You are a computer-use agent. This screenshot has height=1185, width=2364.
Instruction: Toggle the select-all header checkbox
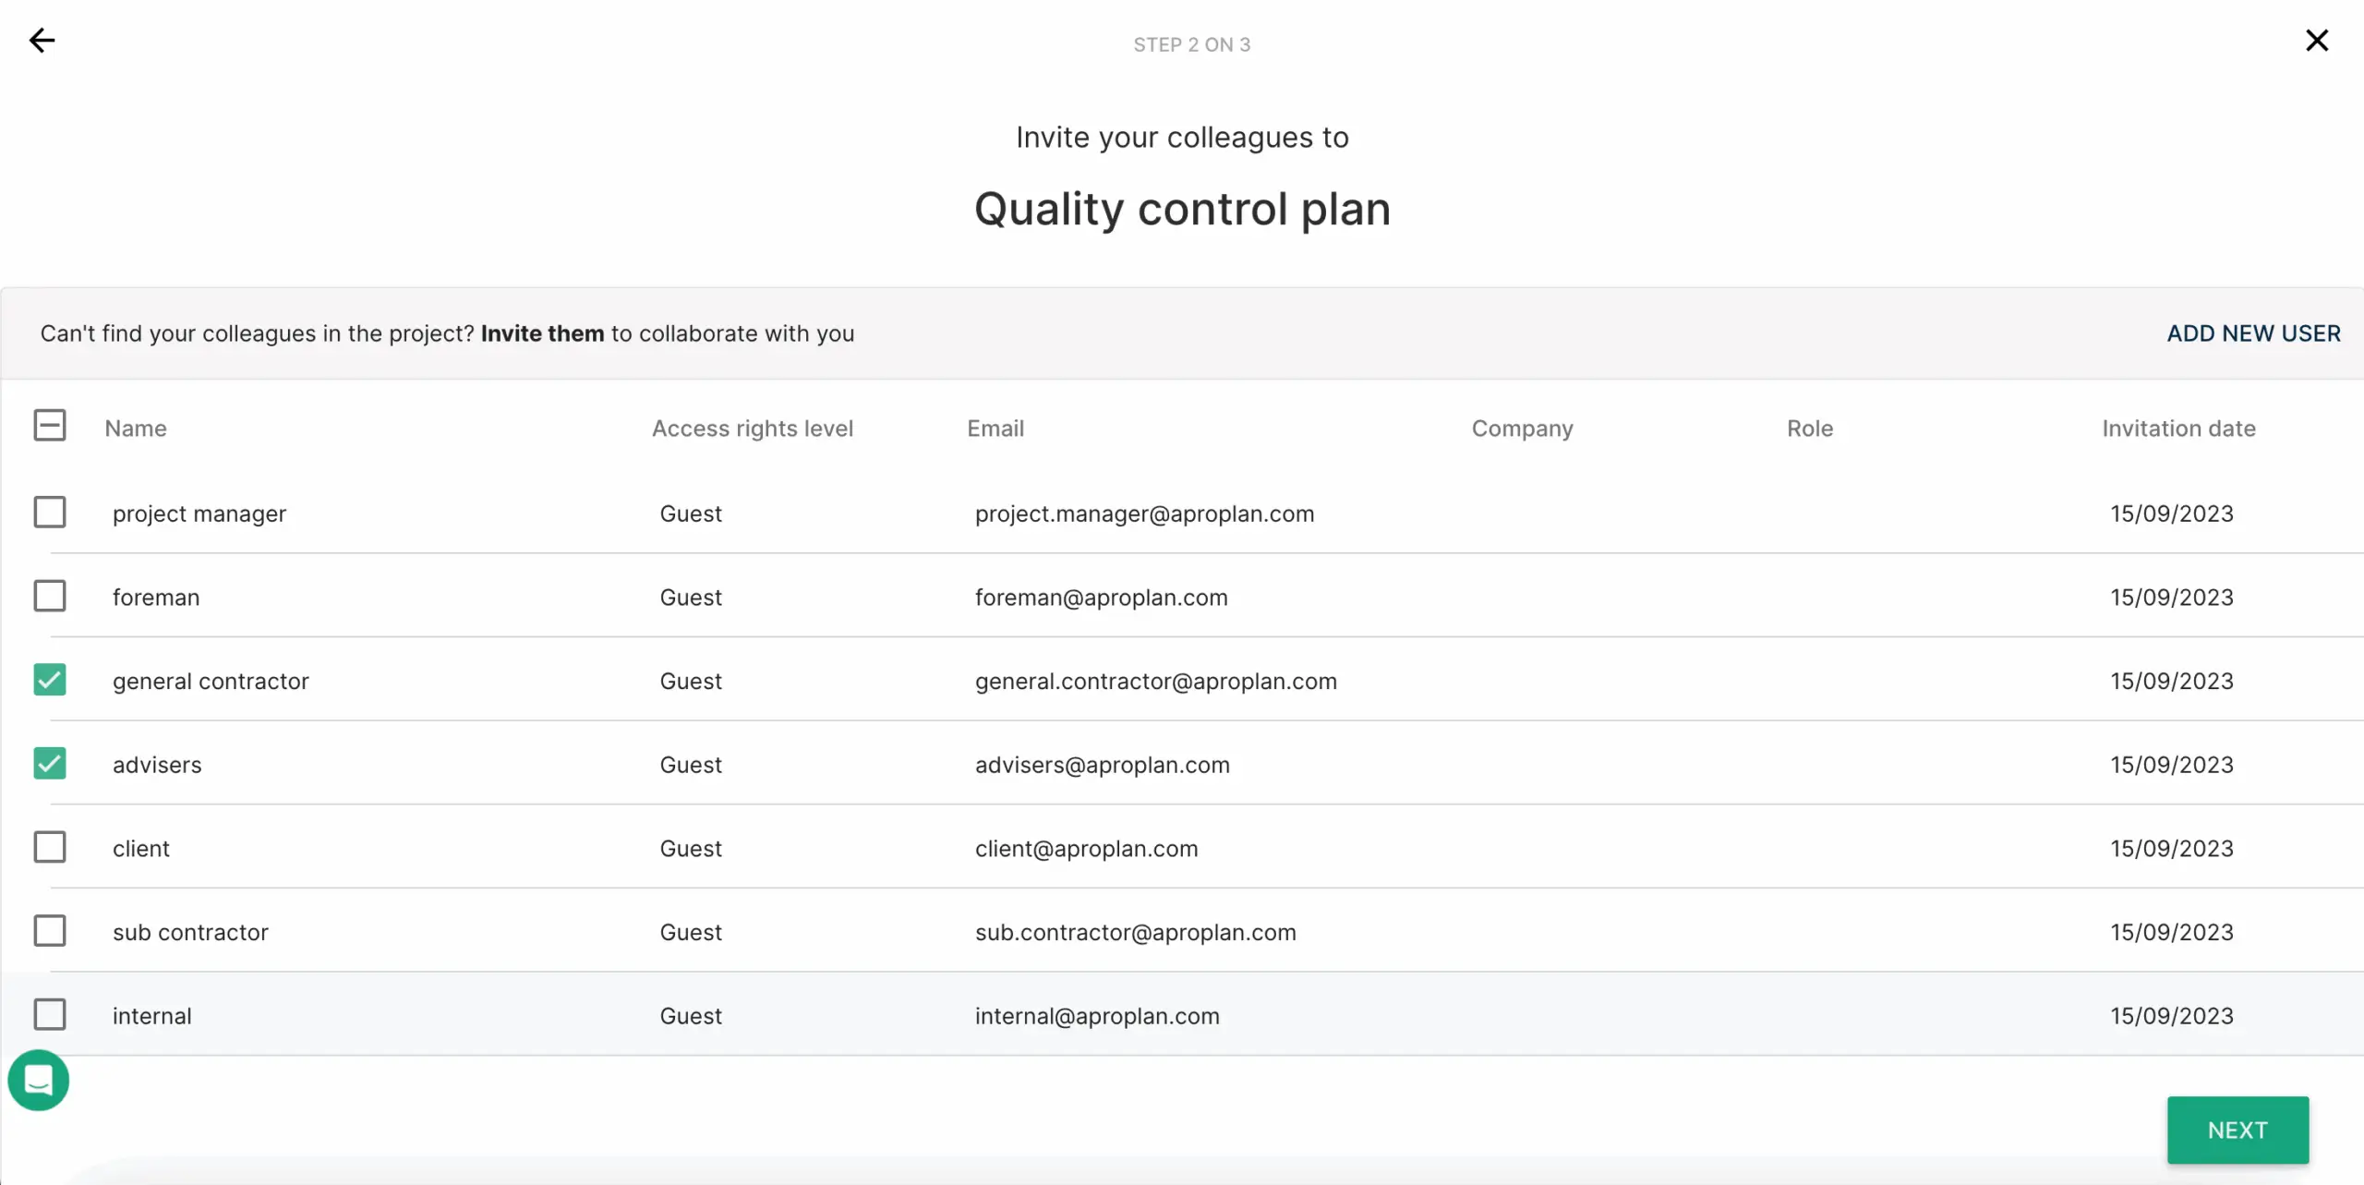(50, 426)
